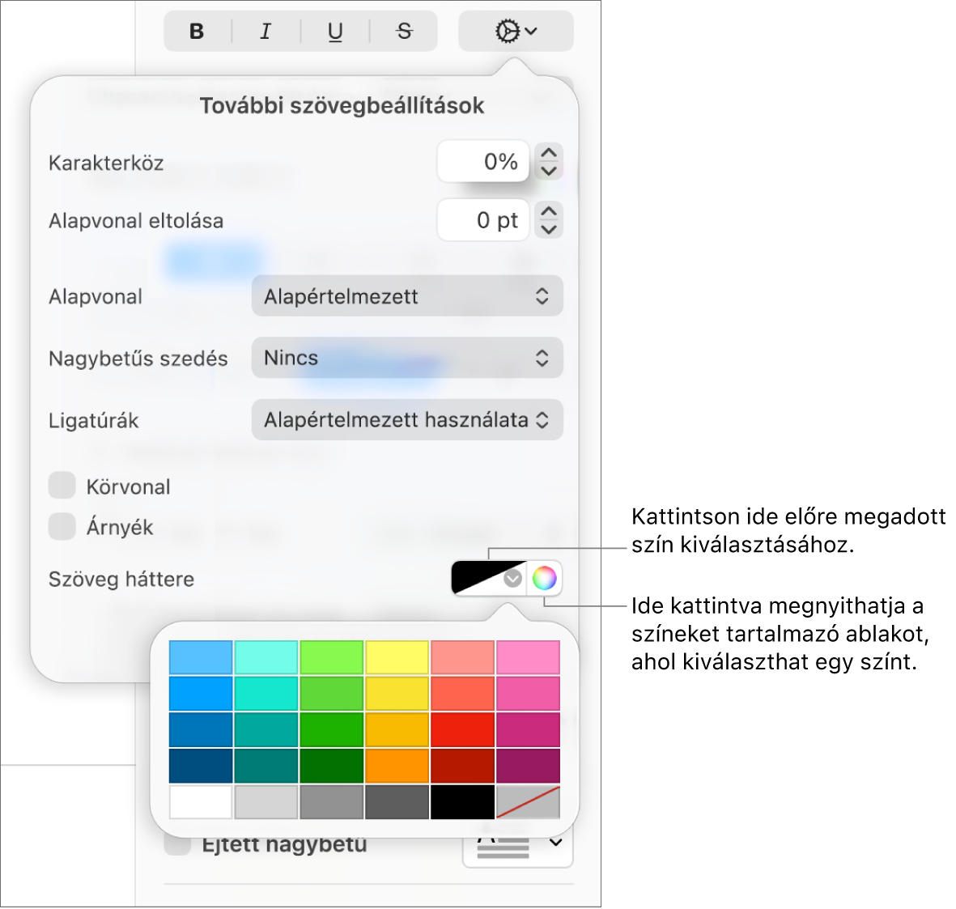Image resolution: width=956 pixels, height=909 pixels.
Task: Open the color wheel picker
Action: [544, 578]
